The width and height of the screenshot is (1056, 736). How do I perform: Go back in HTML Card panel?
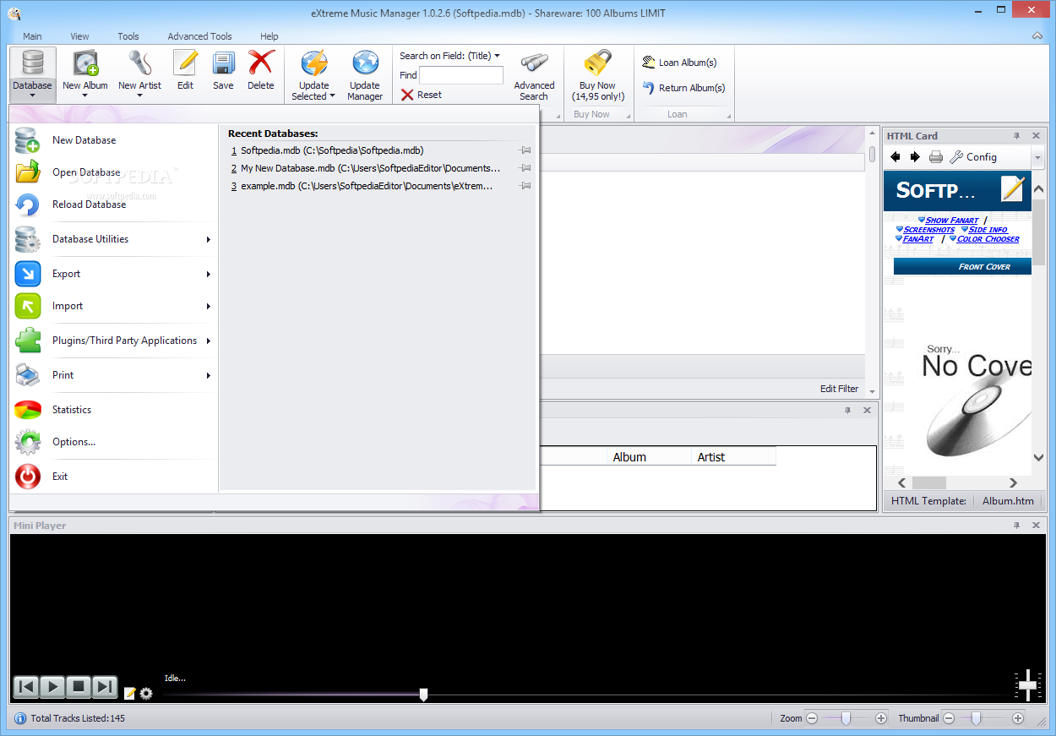[x=895, y=157]
